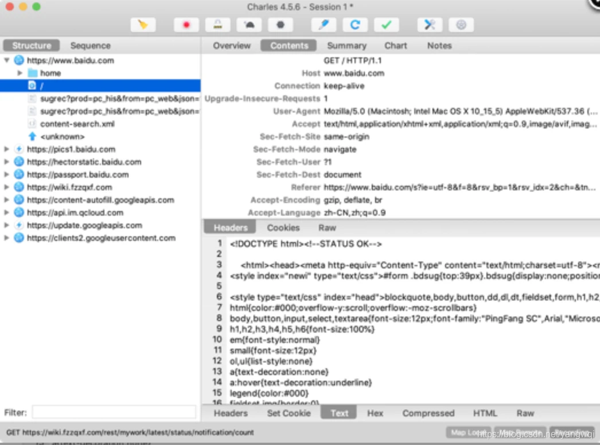
Task: Open the Overview tab
Action: (232, 45)
